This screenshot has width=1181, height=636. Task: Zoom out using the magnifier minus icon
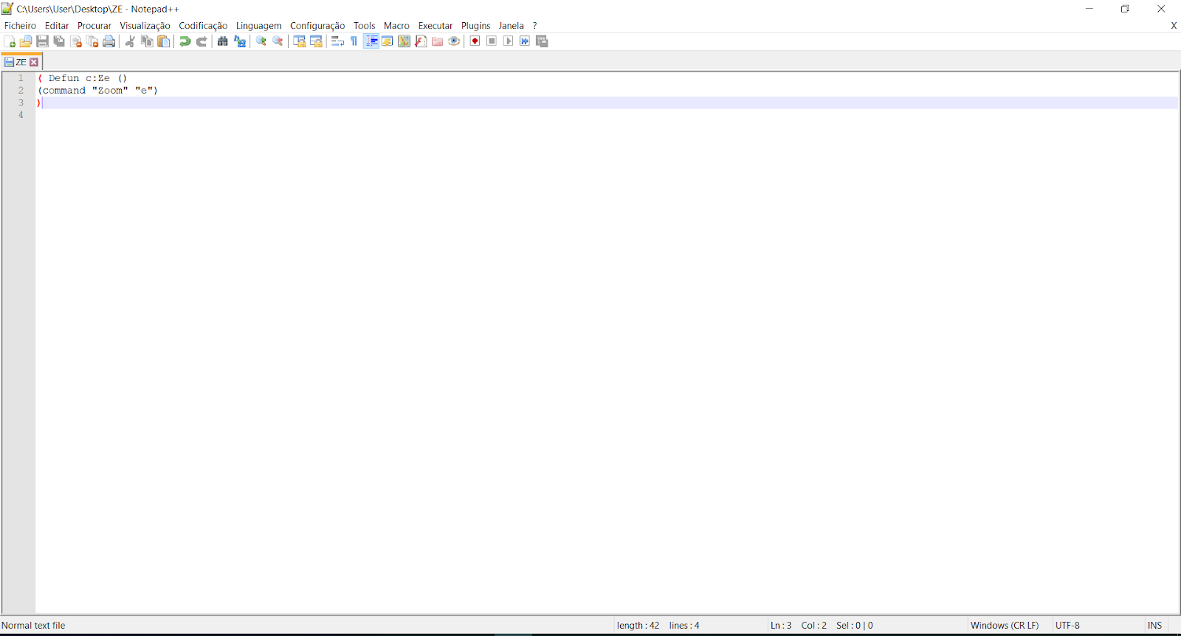278,41
